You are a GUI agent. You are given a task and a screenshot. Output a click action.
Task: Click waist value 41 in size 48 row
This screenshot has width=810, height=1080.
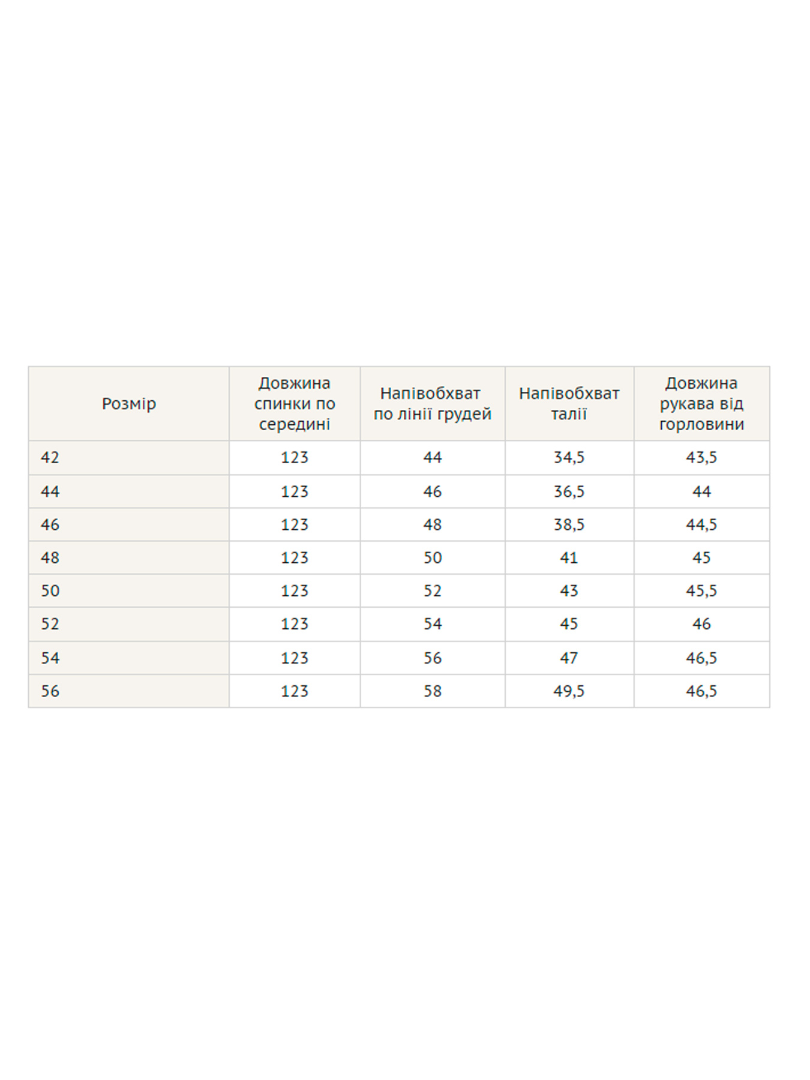click(x=569, y=558)
